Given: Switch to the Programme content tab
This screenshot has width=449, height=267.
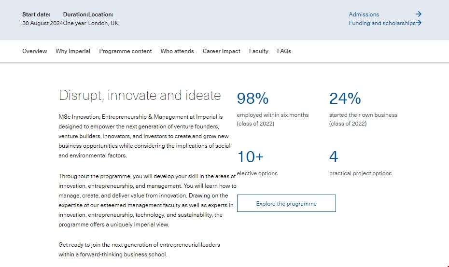Looking at the screenshot, I should point(126,51).
